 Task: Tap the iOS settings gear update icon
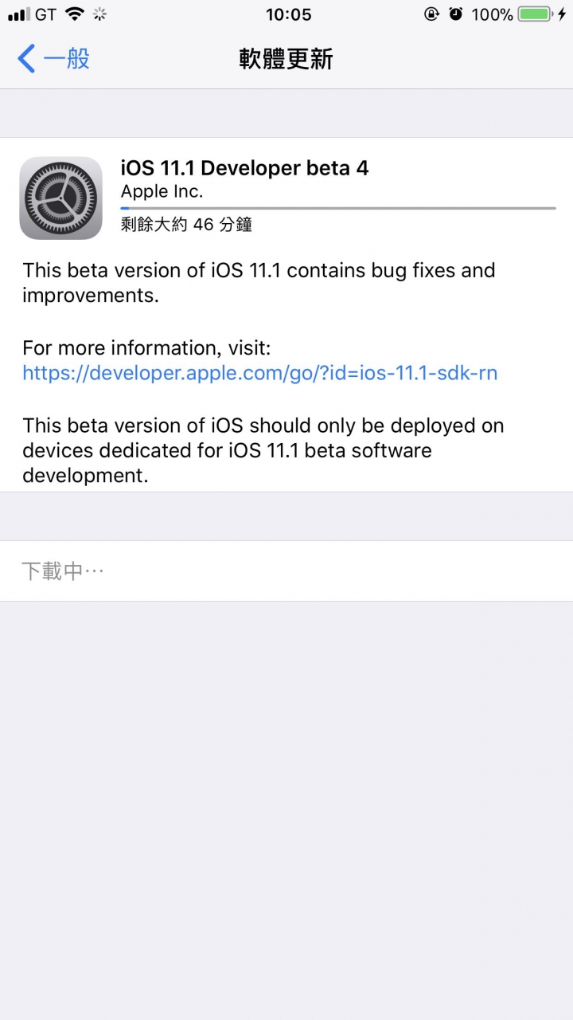coord(60,198)
